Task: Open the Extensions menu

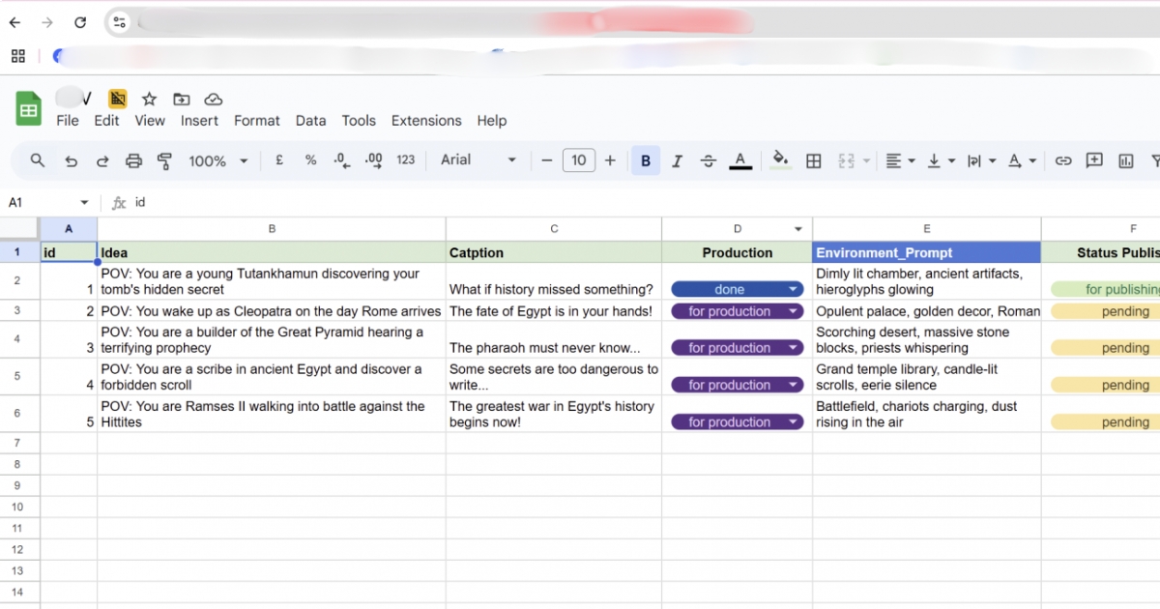Action: 426,120
